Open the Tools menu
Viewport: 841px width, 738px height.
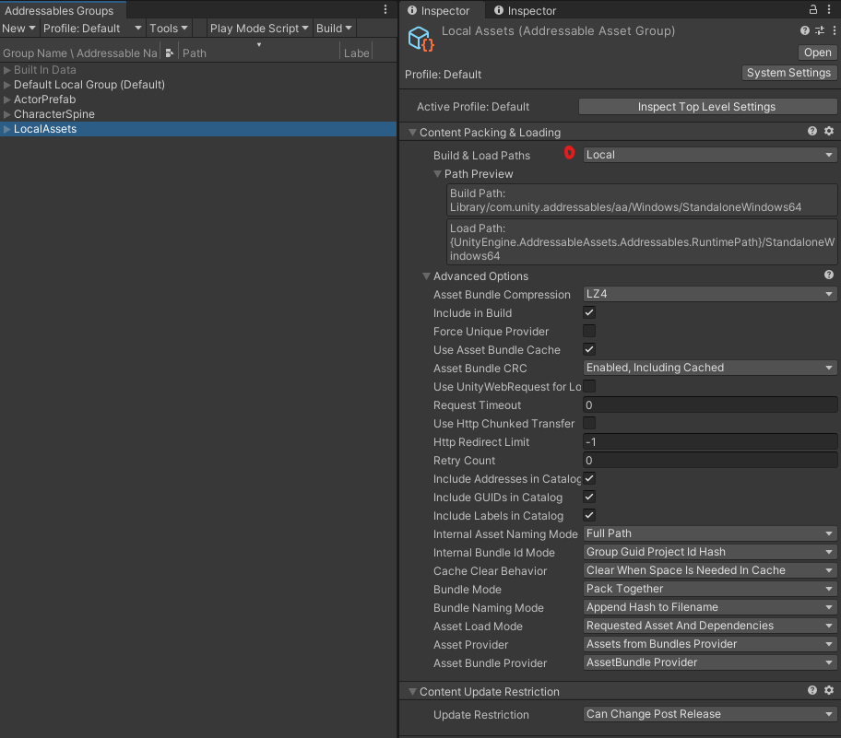(x=169, y=29)
